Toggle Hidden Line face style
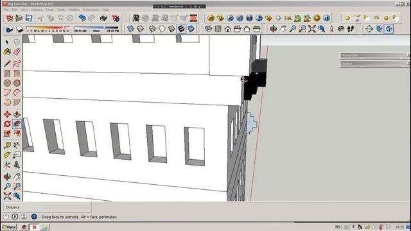Image resolution: width=411 pixels, height=231 pixels. pyautogui.click(x=162, y=29)
